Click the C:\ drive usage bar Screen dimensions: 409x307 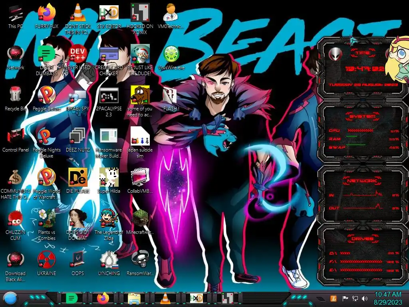coord(345,253)
